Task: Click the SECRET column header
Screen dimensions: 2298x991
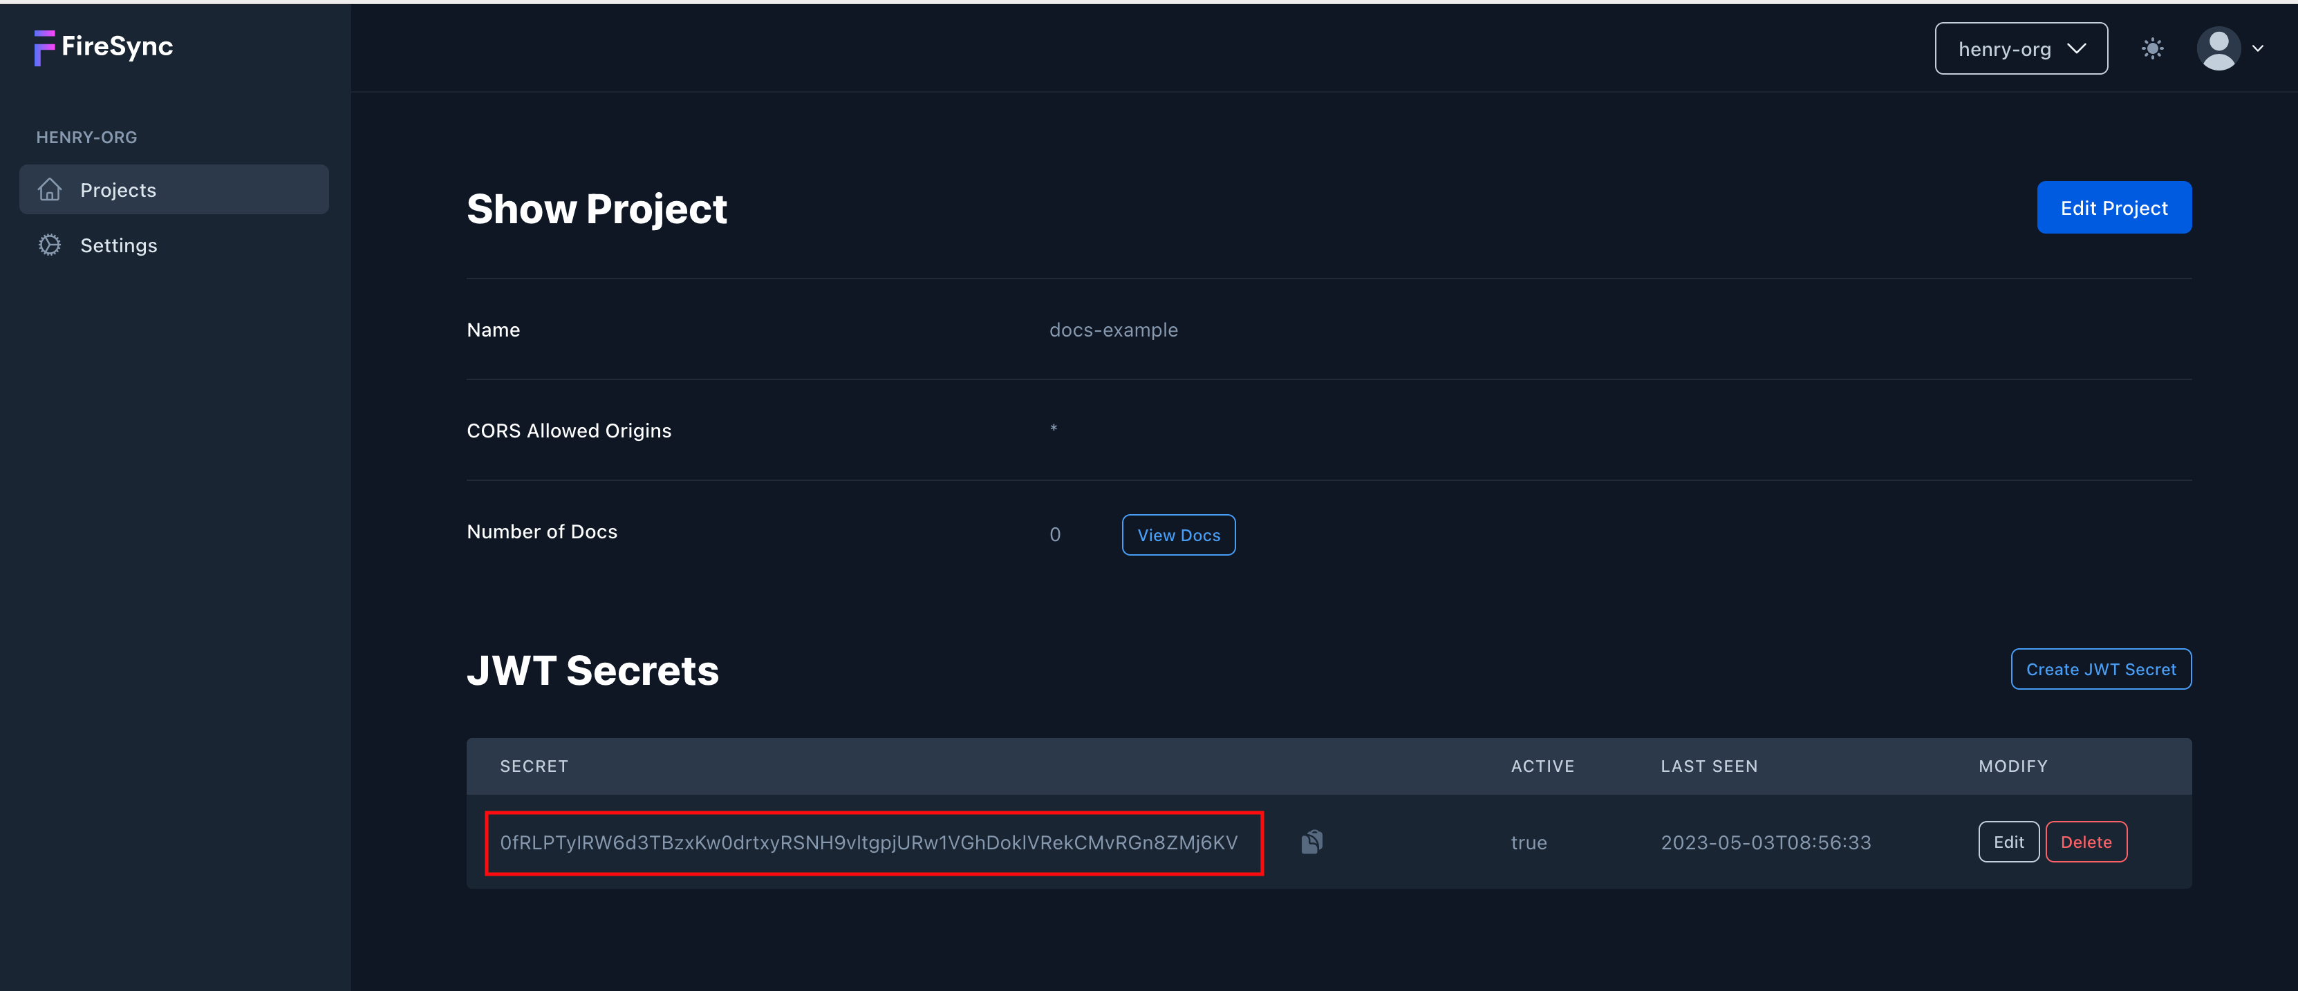Action: coord(534,765)
